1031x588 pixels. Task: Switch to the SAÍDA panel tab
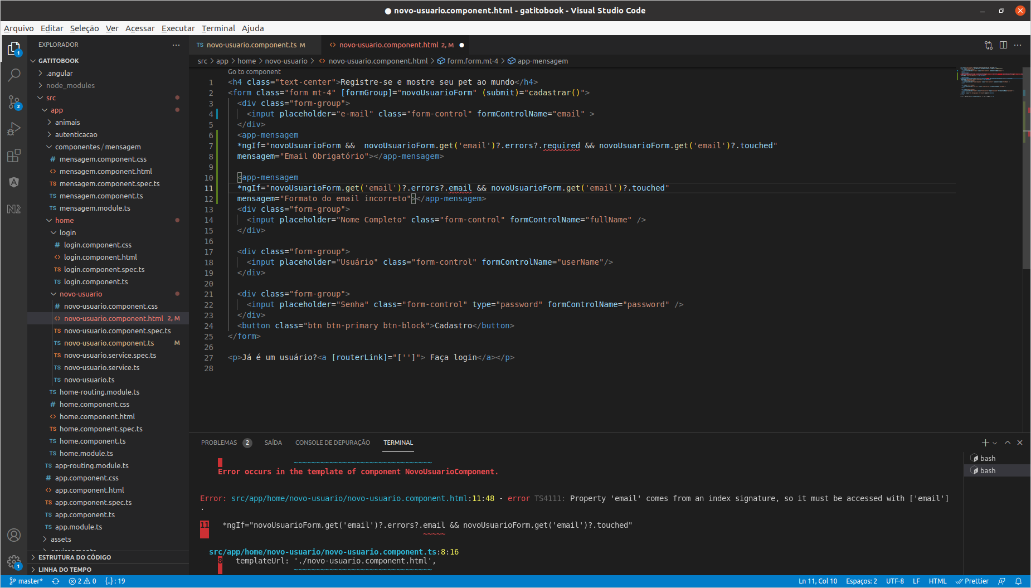pyautogui.click(x=273, y=443)
